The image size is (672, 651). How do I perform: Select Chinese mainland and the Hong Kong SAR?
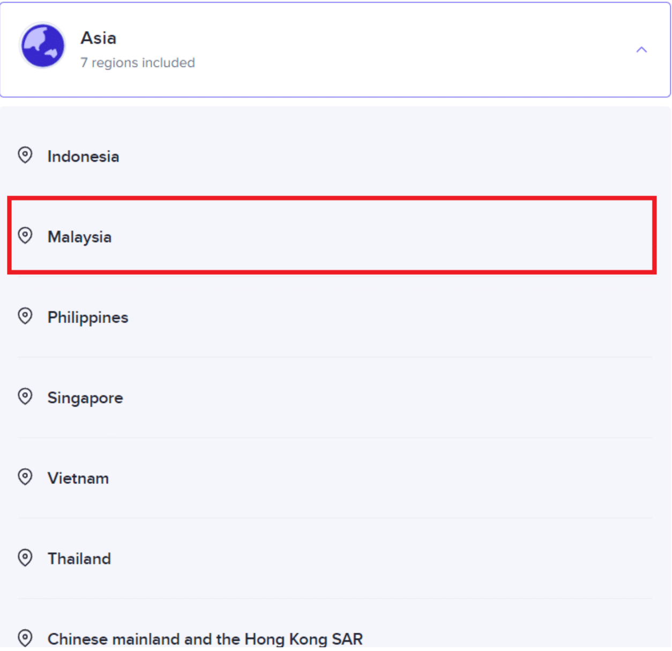coord(205,639)
